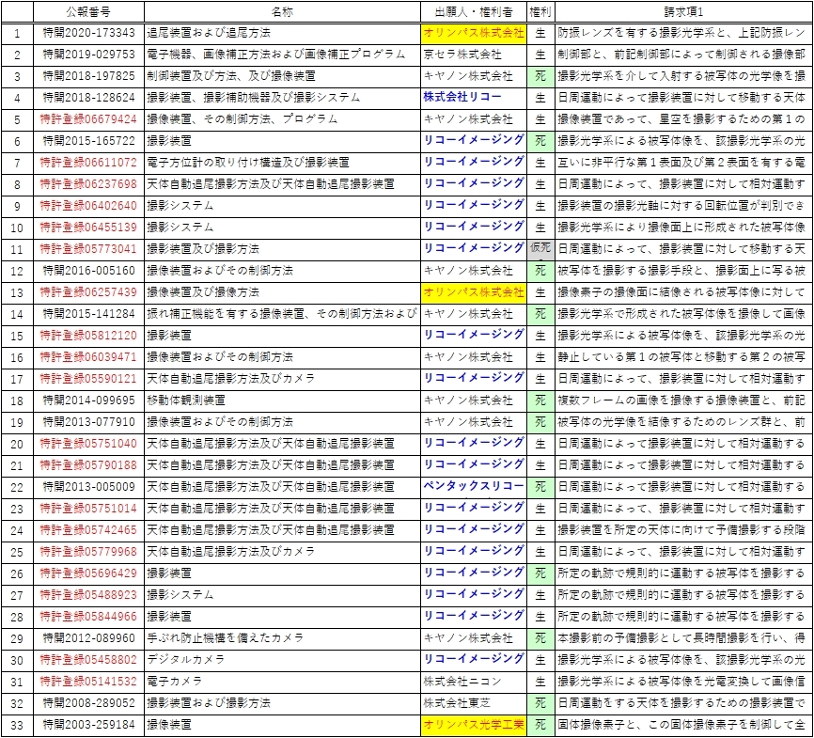Open patent link 特許登録06402640

(88, 206)
